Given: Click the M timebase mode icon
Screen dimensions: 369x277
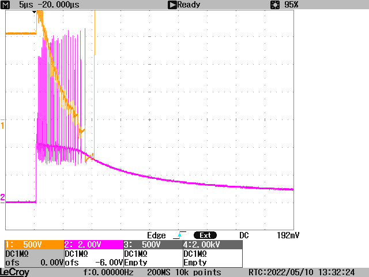Looking at the screenshot, I should pyautogui.click(x=5, y=5).
